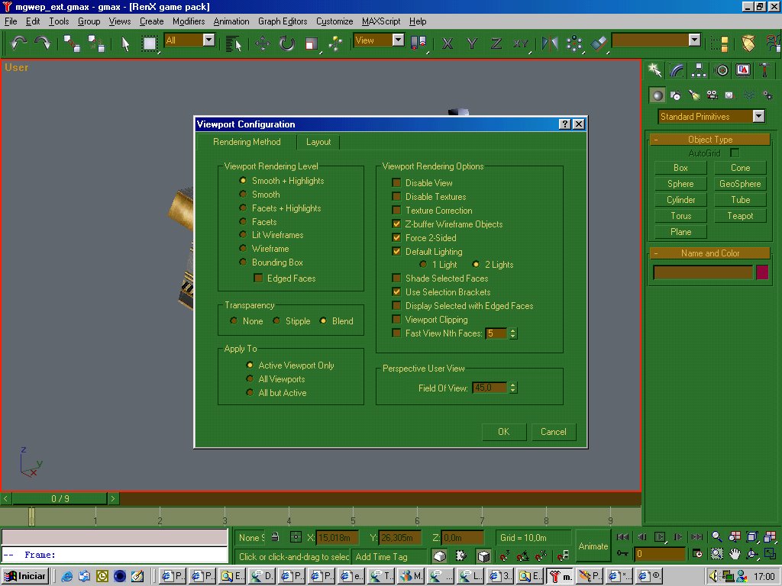Select Bounding Box rendering level

[x=243, y=262]
